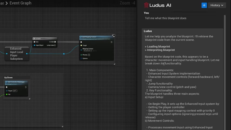Click the Target pin on Add Mapping Context

click(x=81, y=45)
